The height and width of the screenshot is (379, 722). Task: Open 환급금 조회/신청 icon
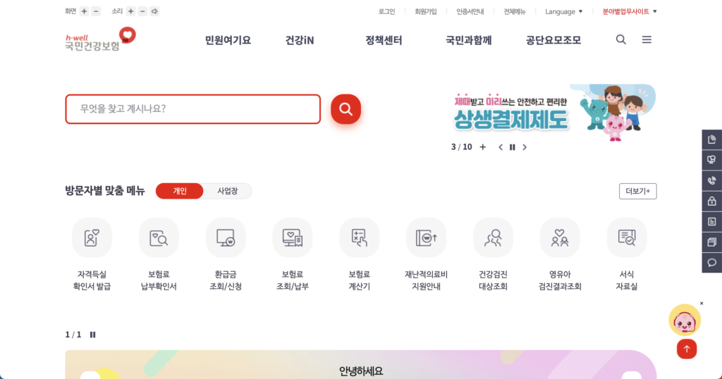[x=226, y=238]
